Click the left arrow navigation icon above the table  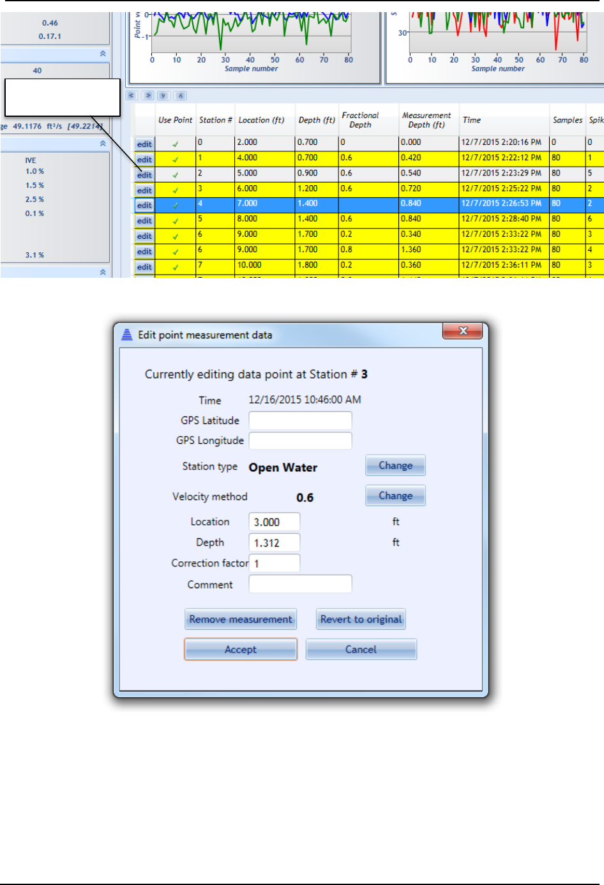(x=132, y=96)
